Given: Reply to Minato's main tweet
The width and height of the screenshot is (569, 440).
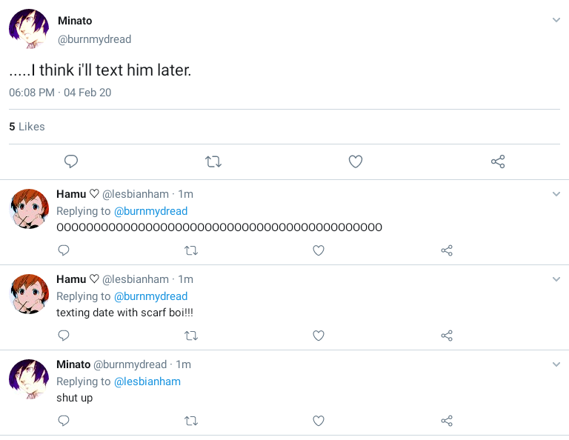Looking at the screenshot, I should click(71, 161).
